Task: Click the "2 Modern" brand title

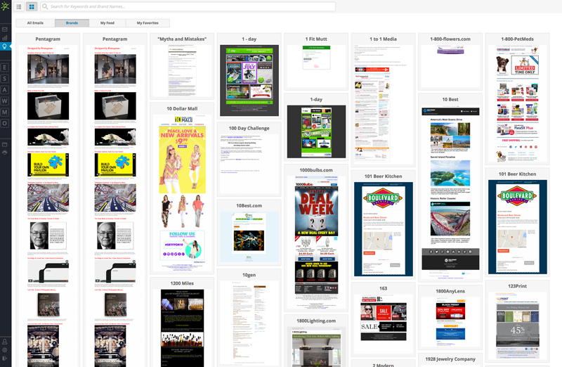Action: tap(383, 365)
